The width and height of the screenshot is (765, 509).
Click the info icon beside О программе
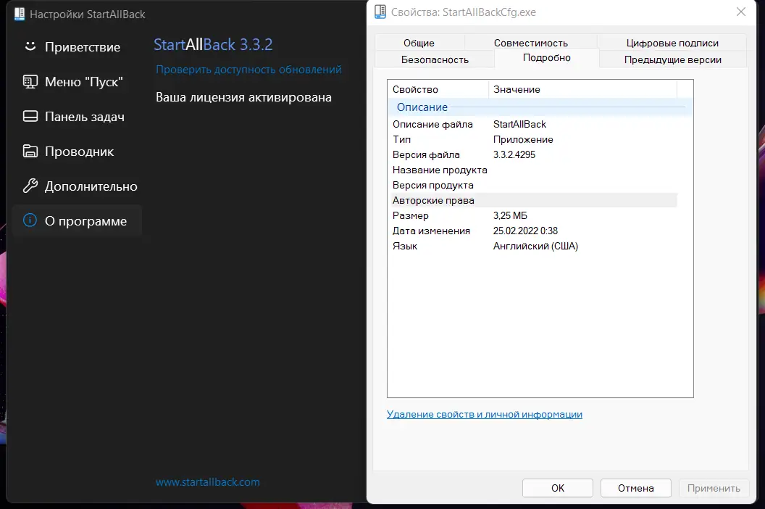[30, 220]
